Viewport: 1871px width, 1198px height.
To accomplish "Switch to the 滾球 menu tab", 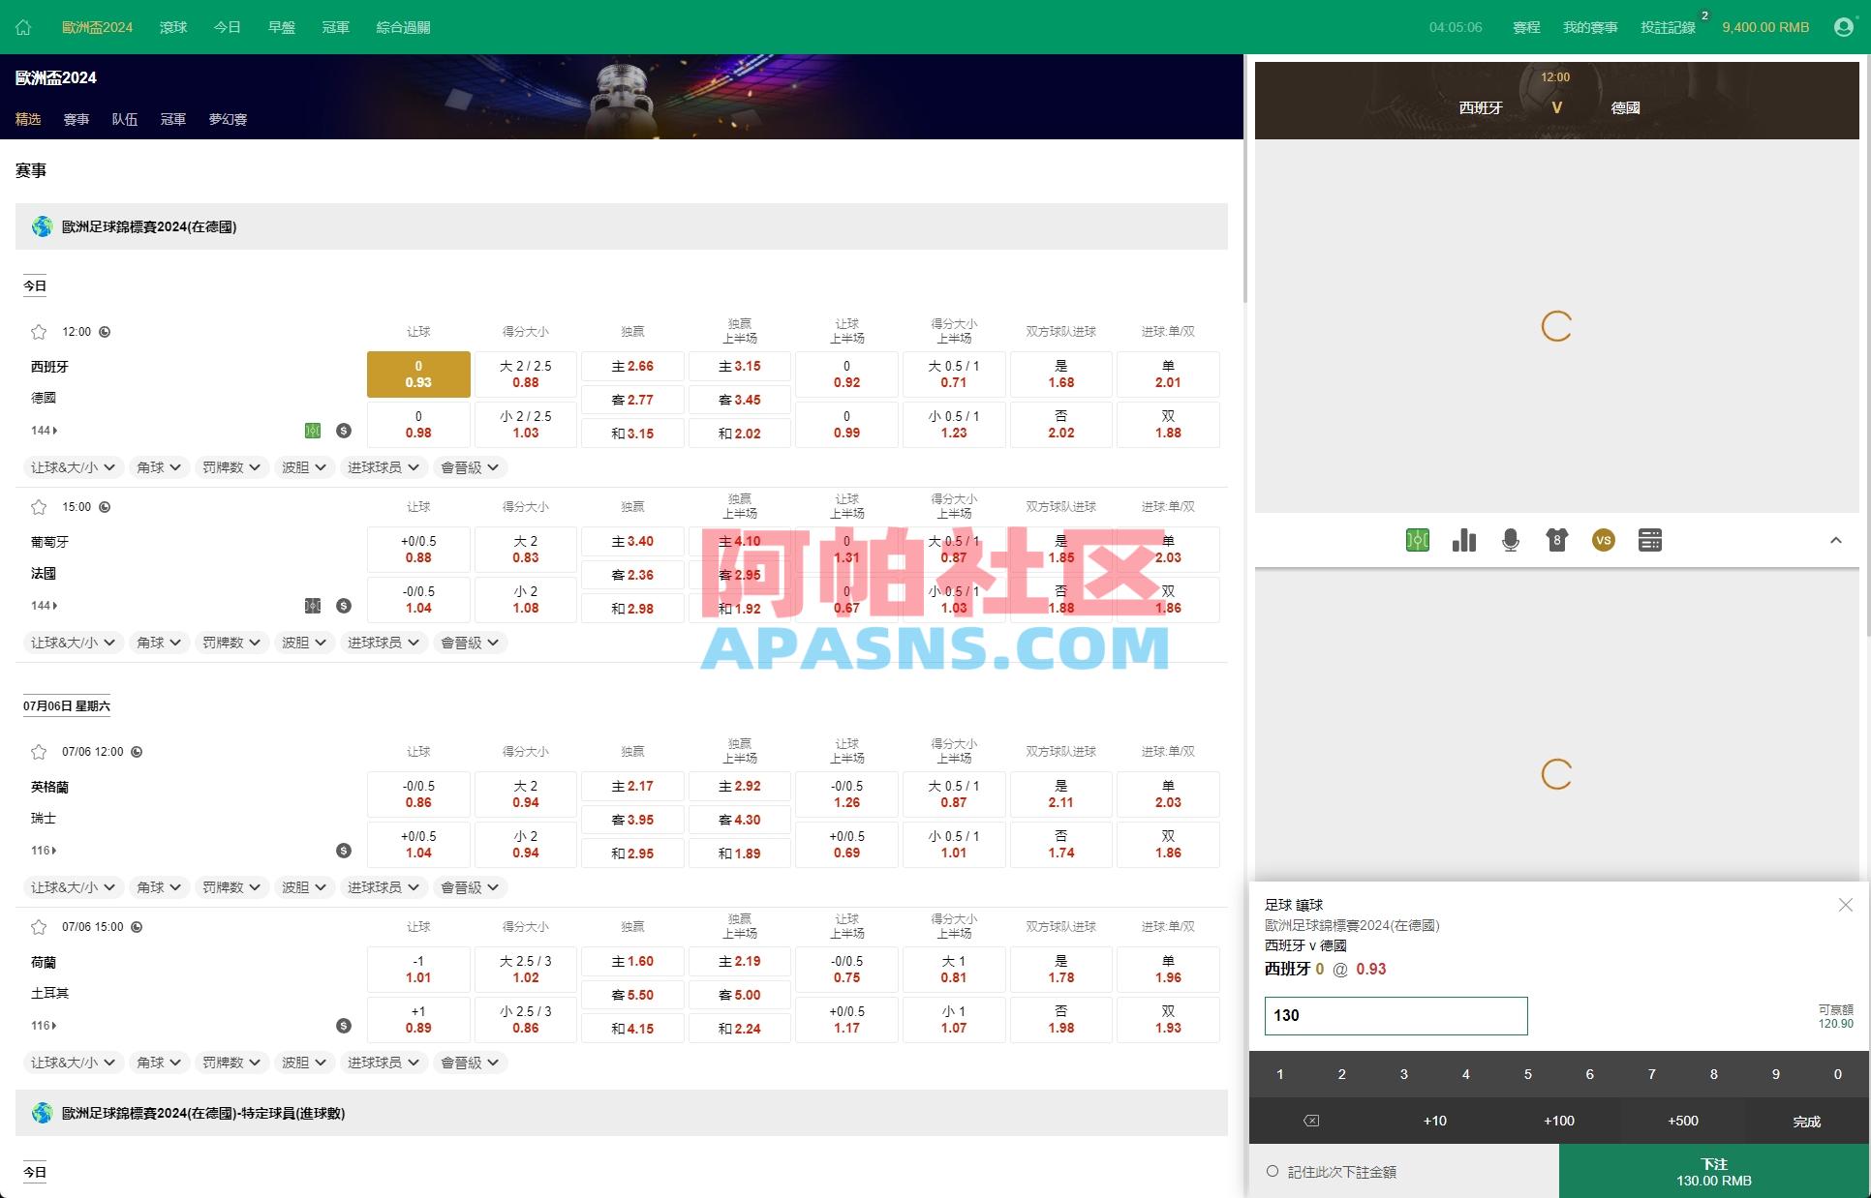I will (x=172, y=26).
